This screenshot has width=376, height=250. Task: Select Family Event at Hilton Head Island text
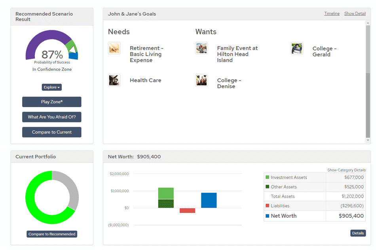click(237, 54)
